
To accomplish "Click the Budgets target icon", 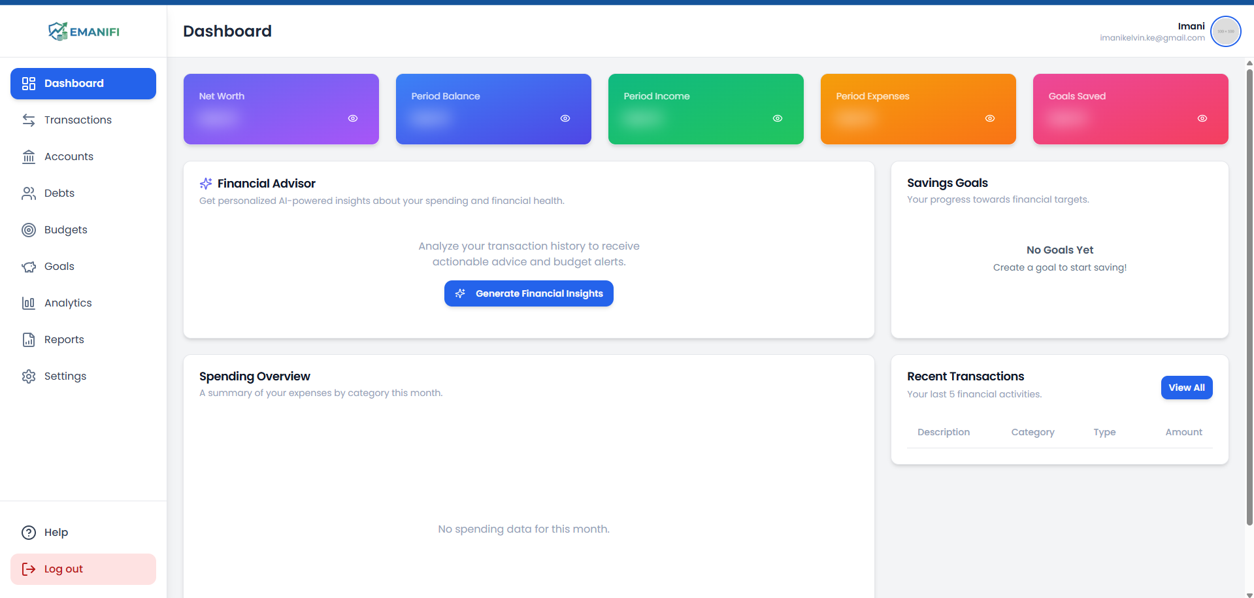I will click(x=28, y=229).
